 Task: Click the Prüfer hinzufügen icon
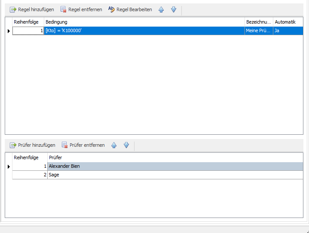click(x=13, y=145)
